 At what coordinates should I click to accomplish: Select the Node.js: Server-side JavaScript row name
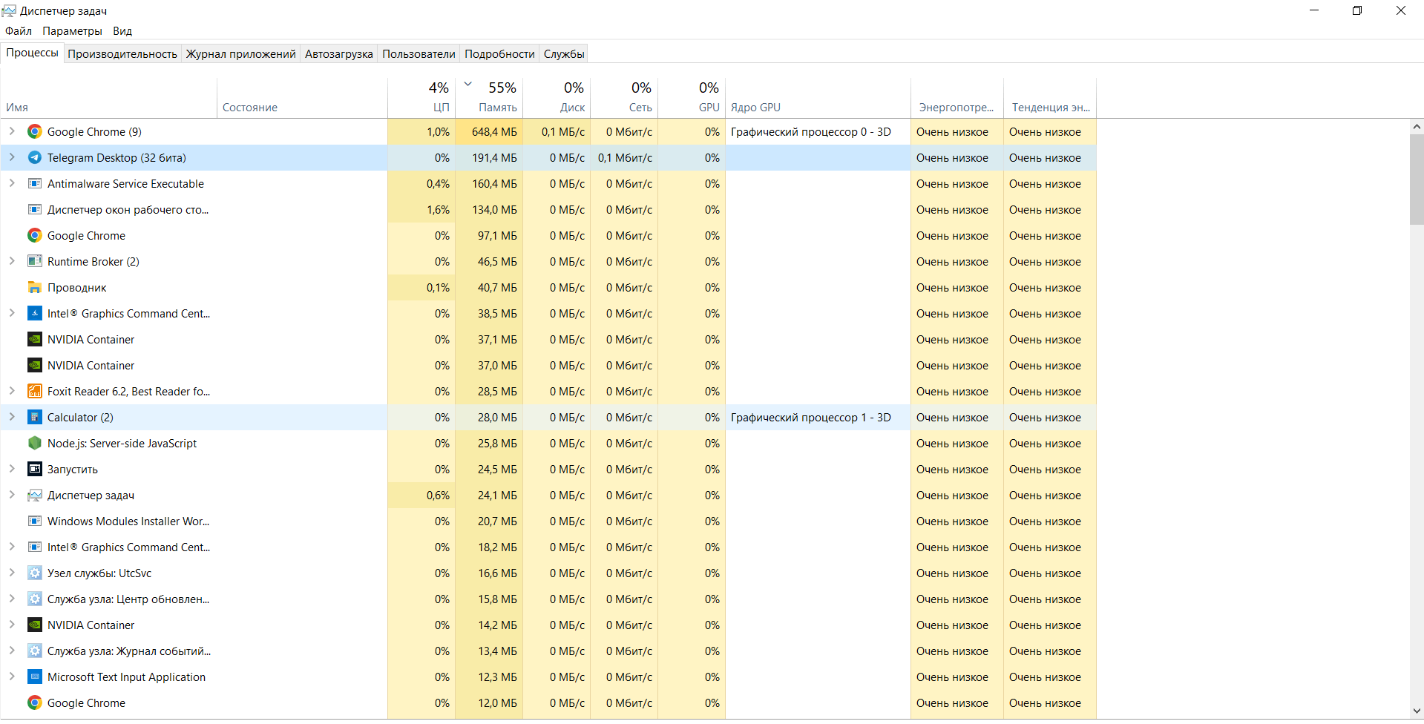coord(122,444)
